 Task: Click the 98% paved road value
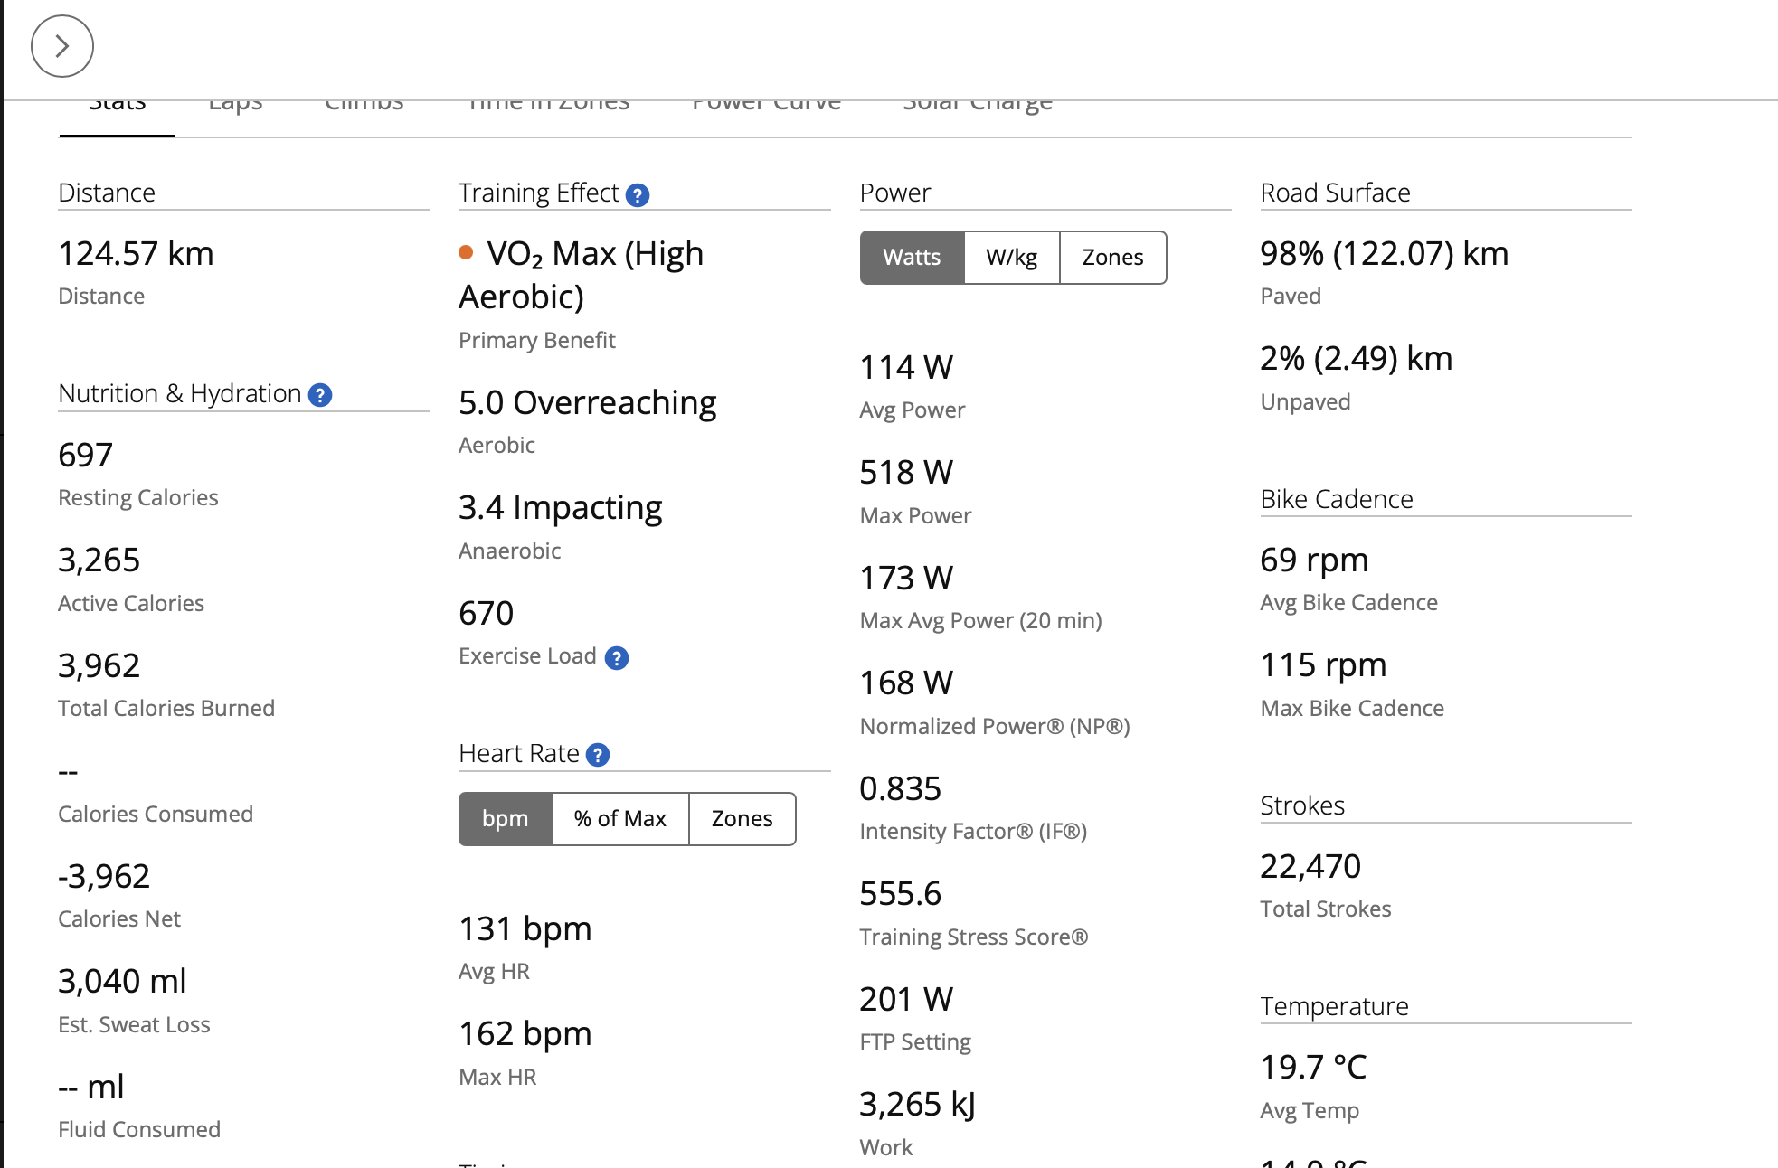point(1384,254)
